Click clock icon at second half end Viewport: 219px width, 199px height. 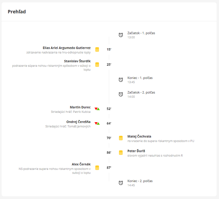pos(121,183)
